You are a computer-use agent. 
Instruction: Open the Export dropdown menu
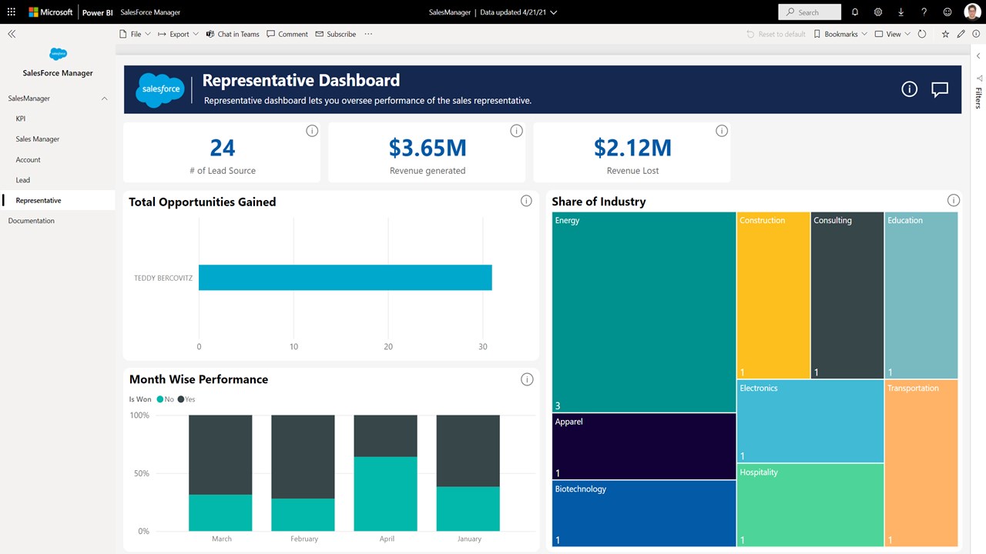click(178, 34)
